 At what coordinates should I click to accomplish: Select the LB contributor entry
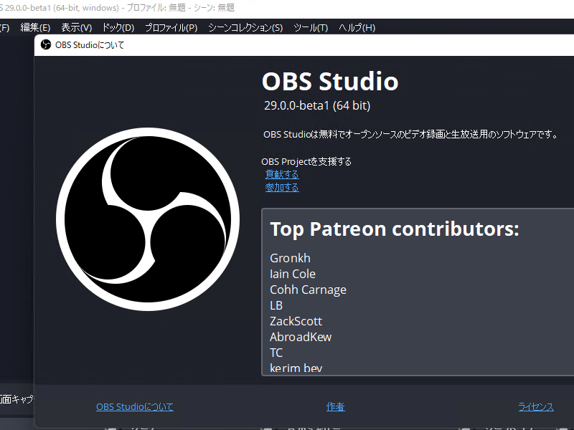click(276, 305)
